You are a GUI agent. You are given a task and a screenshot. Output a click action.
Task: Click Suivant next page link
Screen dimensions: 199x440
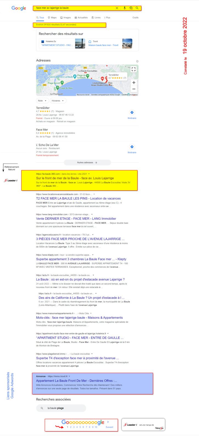[109, 427]
